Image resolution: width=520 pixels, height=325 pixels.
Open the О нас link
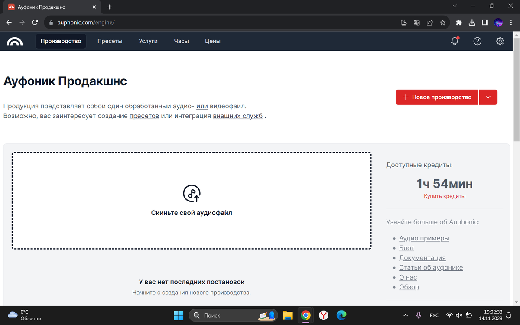408,277
